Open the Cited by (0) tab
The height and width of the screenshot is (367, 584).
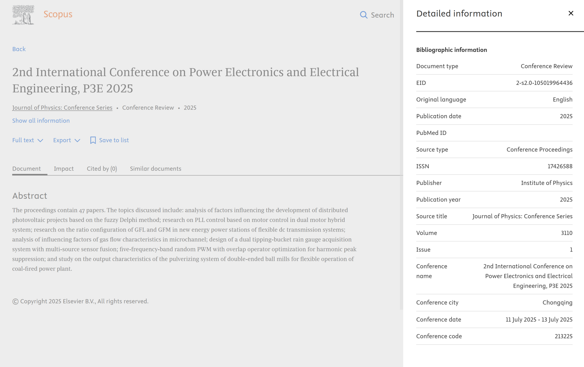pyautogui.click(x=102, y=169)
